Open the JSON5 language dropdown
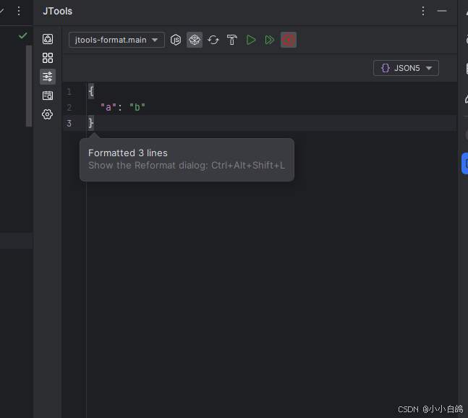The image size is (468, 418). (x=406, y=68)
